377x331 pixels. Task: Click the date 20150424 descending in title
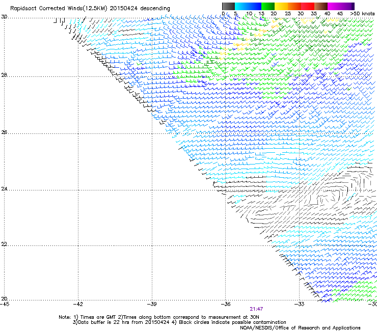(x=140, y=9)
